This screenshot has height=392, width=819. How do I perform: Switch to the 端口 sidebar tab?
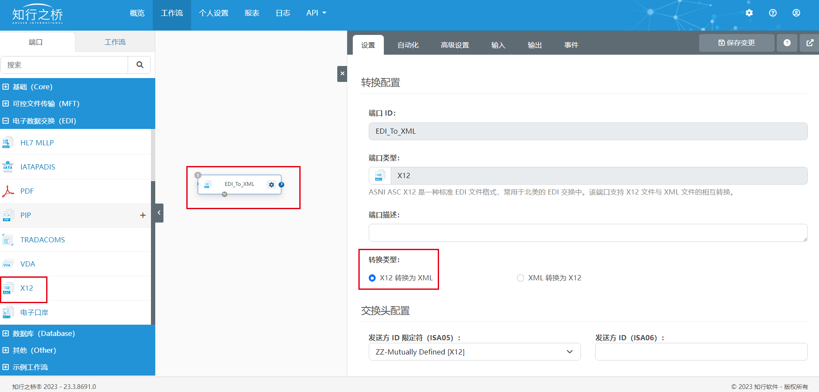[x=38, y=42]
